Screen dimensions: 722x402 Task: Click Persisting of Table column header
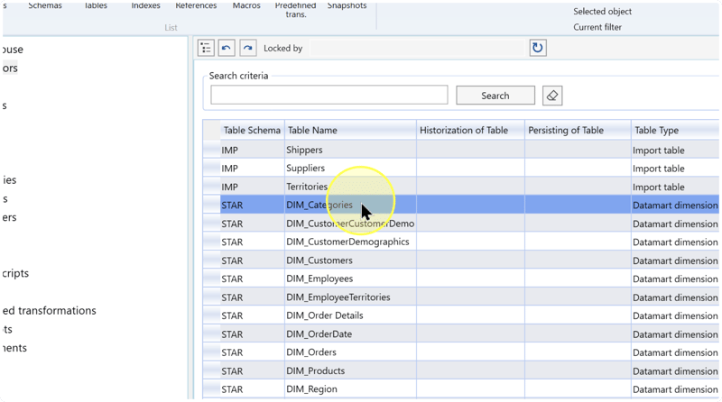578,130
